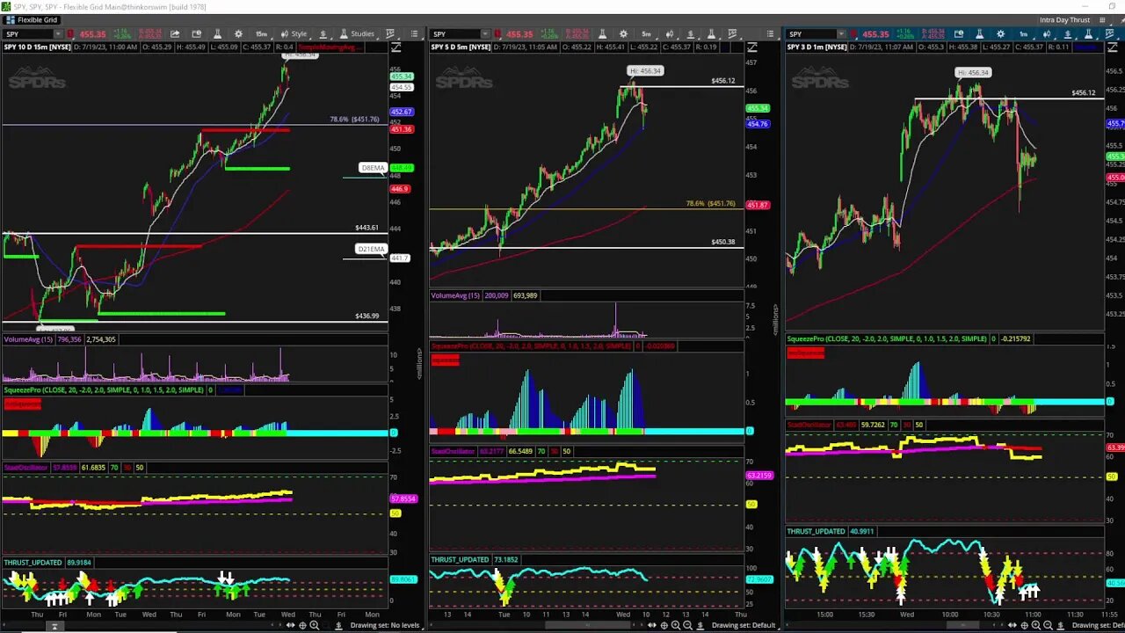
Task: Click the THRUST_UPDATED label in the 5m chart
Action: 460,559
